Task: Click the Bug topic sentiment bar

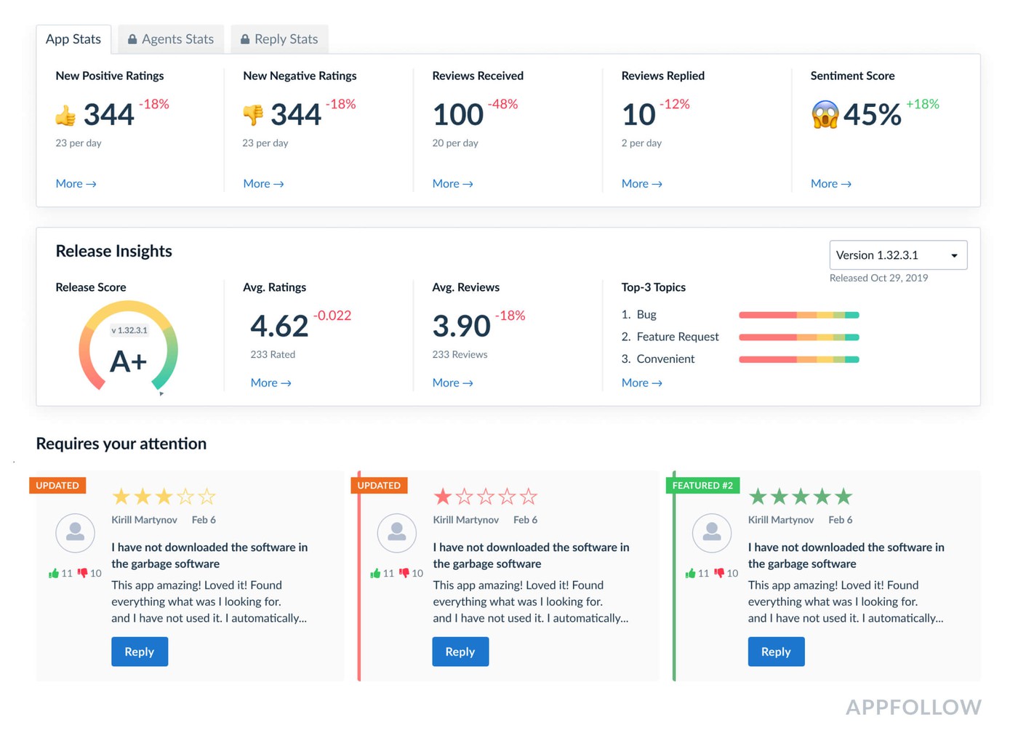Action: pyautogui.click(x=798, y=315)
